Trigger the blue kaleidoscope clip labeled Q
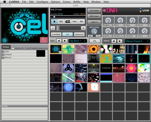The height and width of the screenshot is (122, 151). point(56,49)
